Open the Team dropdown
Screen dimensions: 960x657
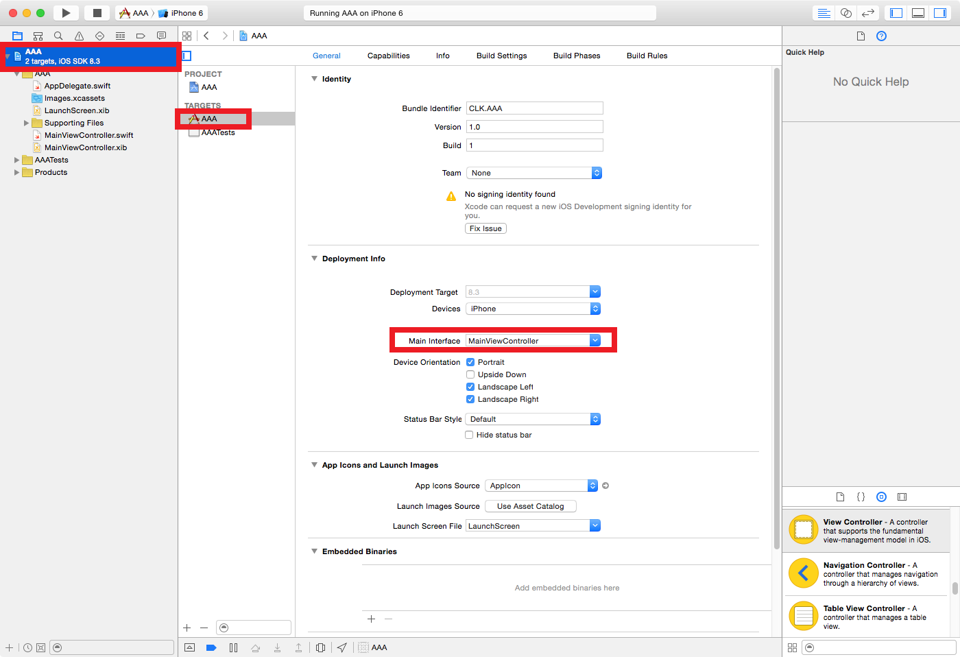[x=534, y=173]
